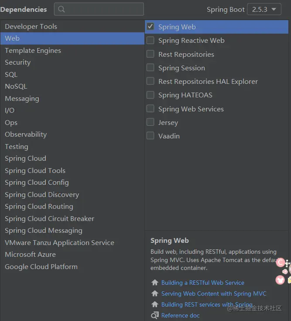Image resolution: width=291 pixels, height=321 pixels.
Task: Select the Google Cloud Platform category
Action: tap(72, 266)
